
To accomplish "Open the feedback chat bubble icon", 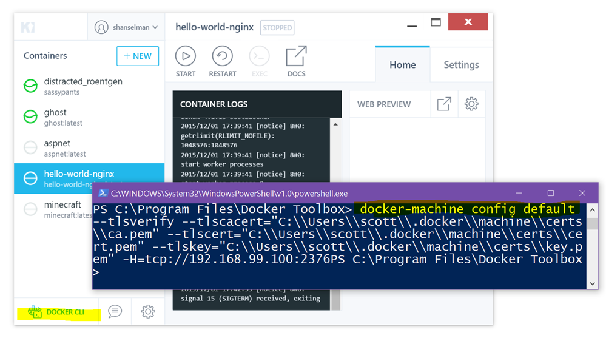I will click(115, 311).
